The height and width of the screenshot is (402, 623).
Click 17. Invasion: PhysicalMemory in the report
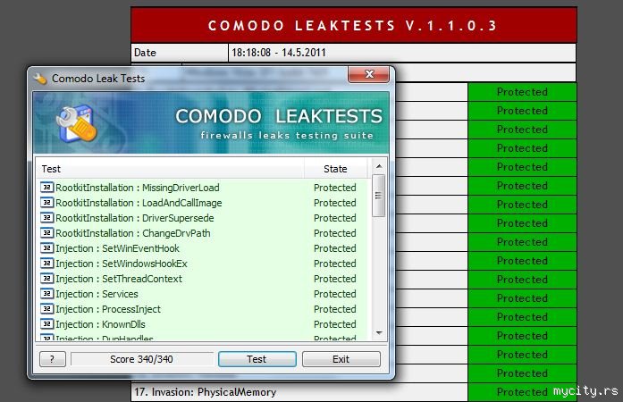pos(205,392)
